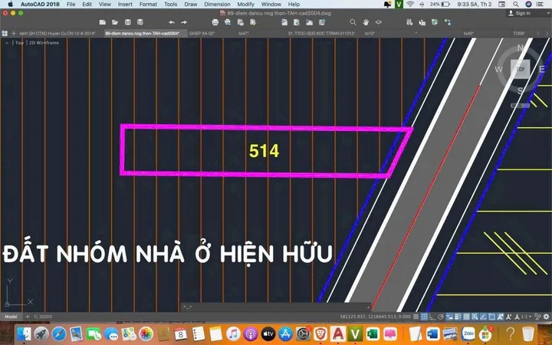The width and height of the screenshot is (552, 345).
Task: Switch to GHEP XA 02 tab
Action: tap(202, 33)
